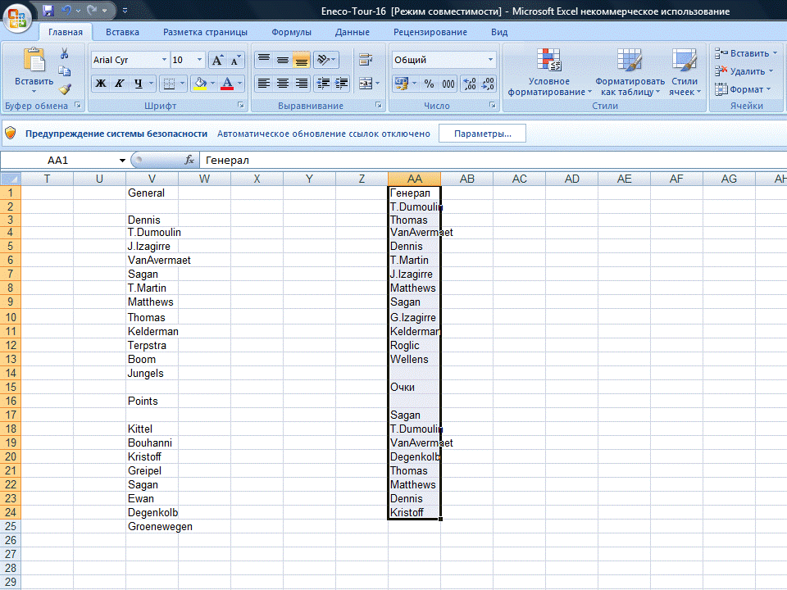Click in the formula bar showing Генерал
Image resolution: width=787 pixels, height=590 pixels.
[x=493, y=160]
